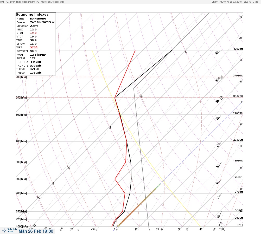Click the DMI/HIRLAM-K model run header
The width and height of the screenshot is (261, 234).
click(x=235, y=2)
